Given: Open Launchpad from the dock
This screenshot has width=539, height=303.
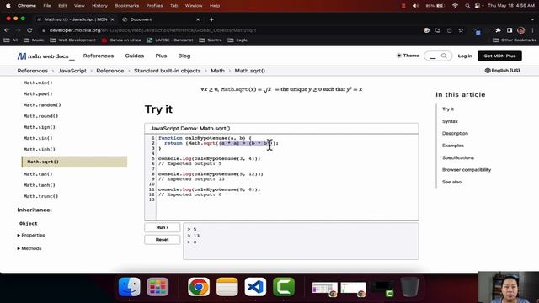Looking at the screenshot, I should (157, 287).
